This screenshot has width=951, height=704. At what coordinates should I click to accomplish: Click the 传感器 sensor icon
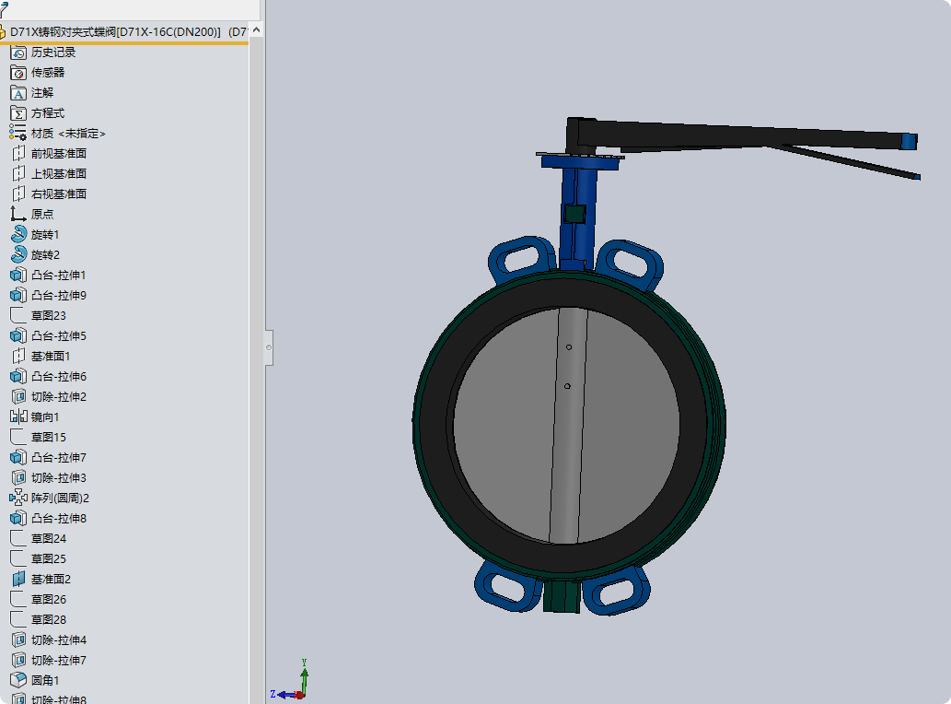coord(18,73)
